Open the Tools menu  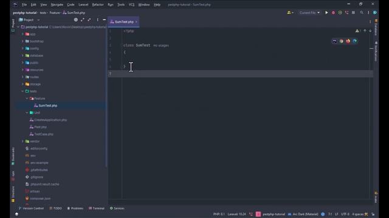coord(121,4)
